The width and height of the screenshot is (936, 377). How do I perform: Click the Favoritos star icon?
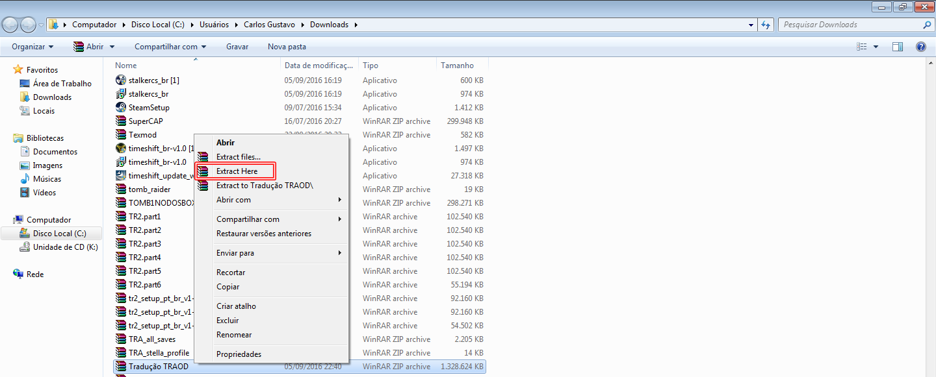click(18, 69)
